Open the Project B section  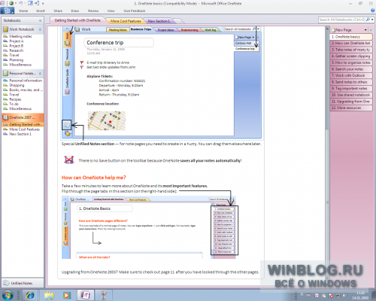pyautogui.click(x=17, y=46)
